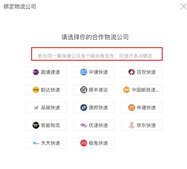Click the YTO 圆通速递 purple logo icon
The image size is (187, 169).
coord(36,72)
